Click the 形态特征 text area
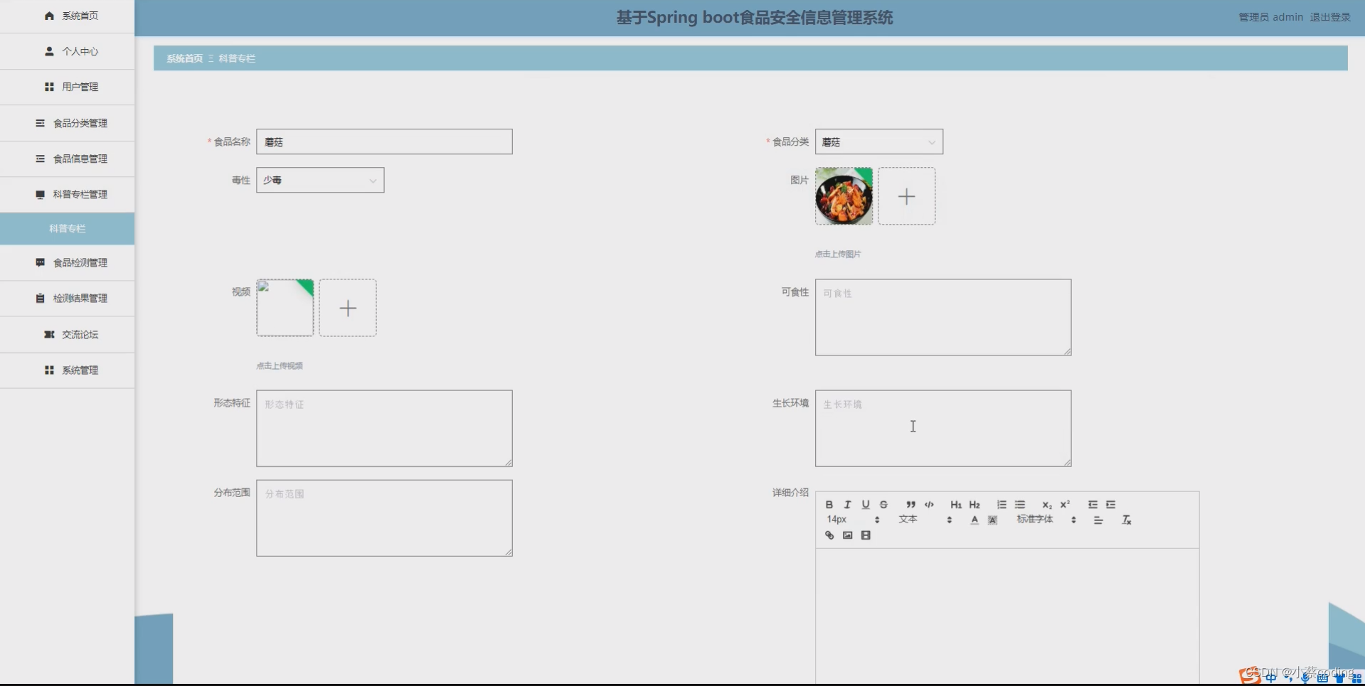Viewport: 1365px width, 686px height. pyautogui.click(x=384, y=428)
